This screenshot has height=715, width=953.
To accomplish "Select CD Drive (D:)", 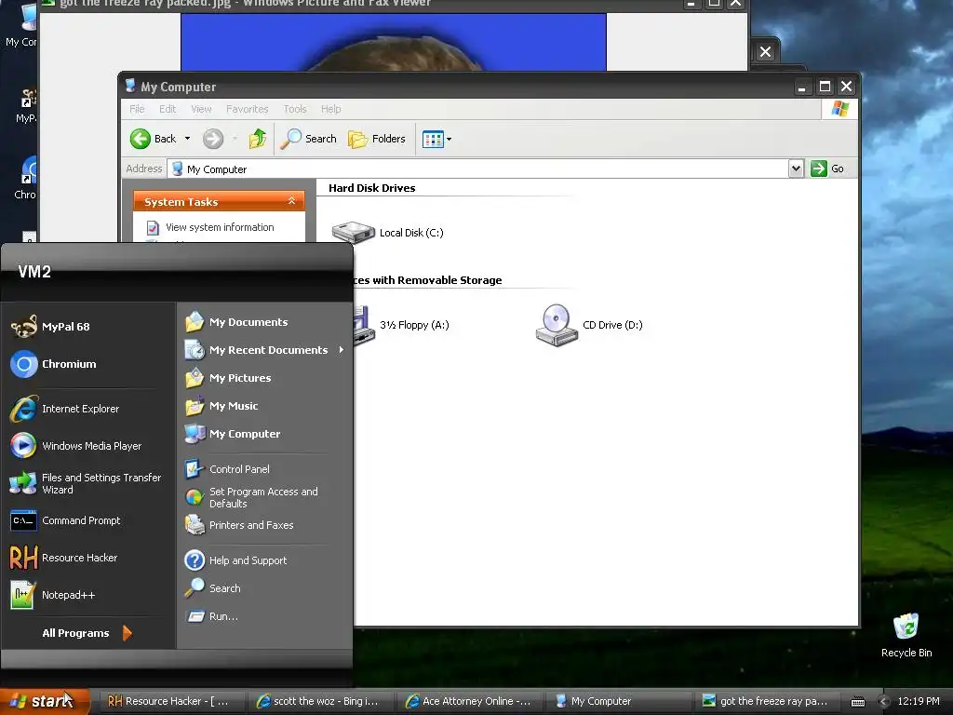I will click(x=588, y=325).
